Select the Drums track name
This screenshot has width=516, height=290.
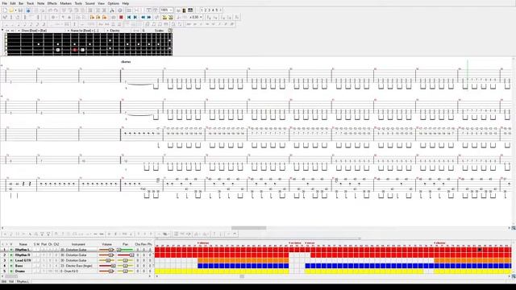[x=20, y=271]
